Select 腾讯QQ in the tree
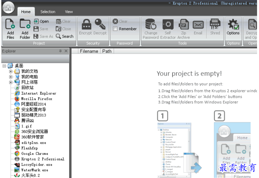Image resolution: width=259 pixels, height=178 pixels. [x=27, y=121]
